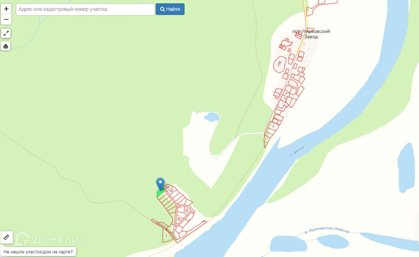419x257 pixels.
Task: Select cadastral parcel number 82
Action: 172,191
